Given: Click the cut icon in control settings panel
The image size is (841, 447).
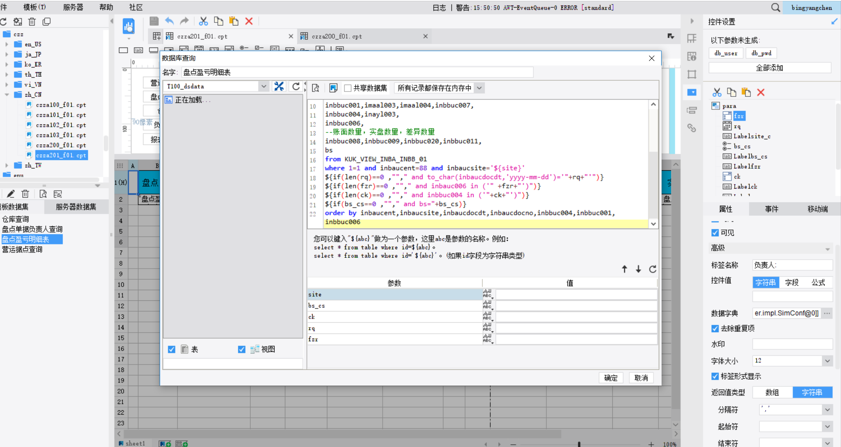Looking at the screenshot, I should pyautogui.click(x=717, y=92).
